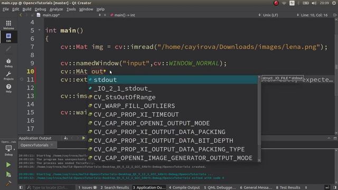Open Wi-Fi network indicator

[284, 3]
